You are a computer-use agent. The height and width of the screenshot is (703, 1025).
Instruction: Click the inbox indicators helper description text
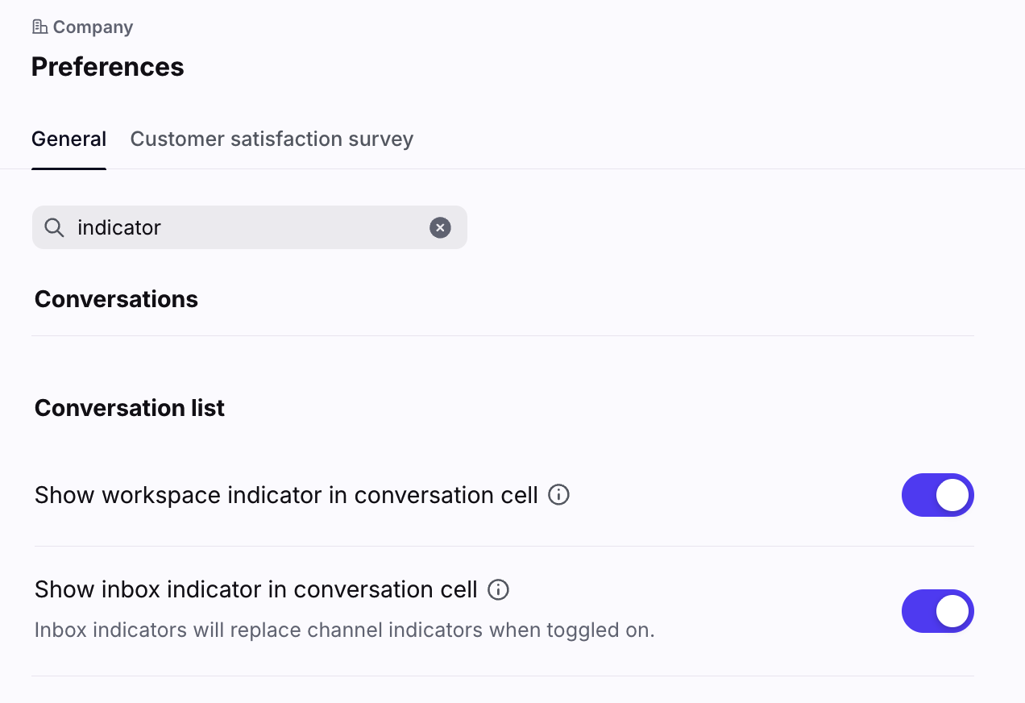tap(344, 630)
